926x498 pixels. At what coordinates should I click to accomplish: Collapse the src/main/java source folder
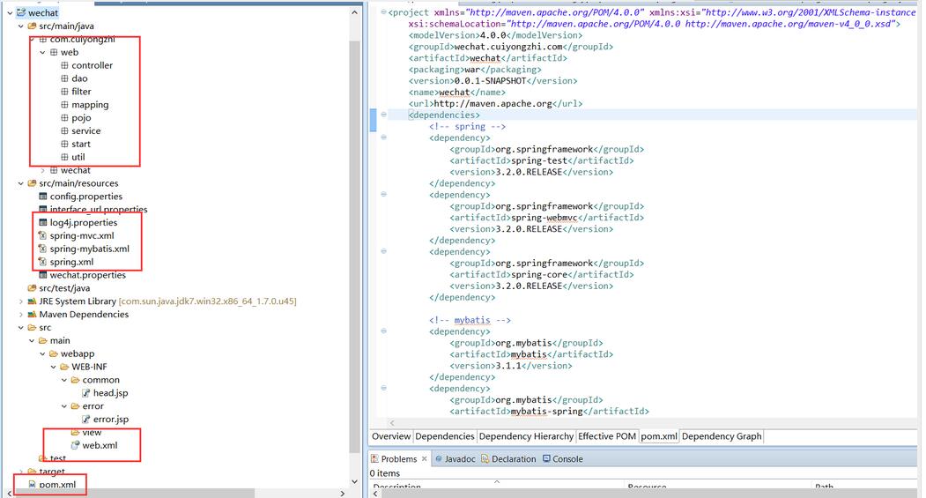click(x=20, y=26)
